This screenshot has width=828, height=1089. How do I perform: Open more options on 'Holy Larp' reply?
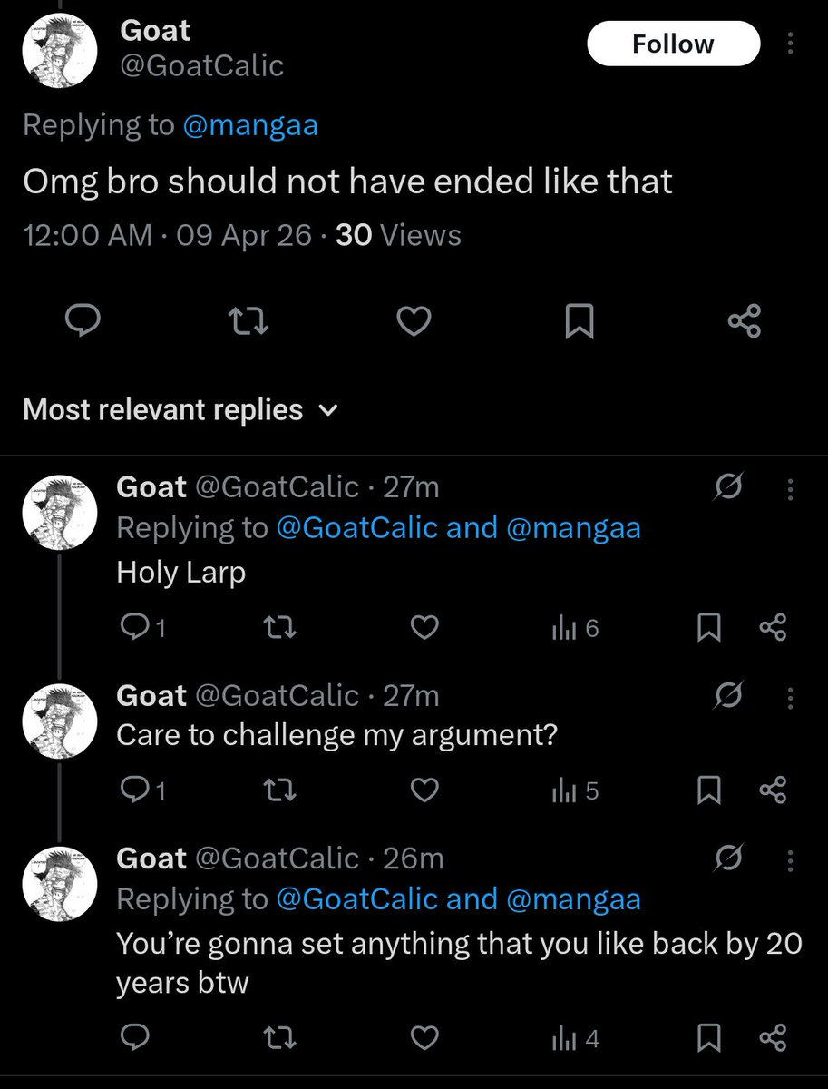(791, 490)
